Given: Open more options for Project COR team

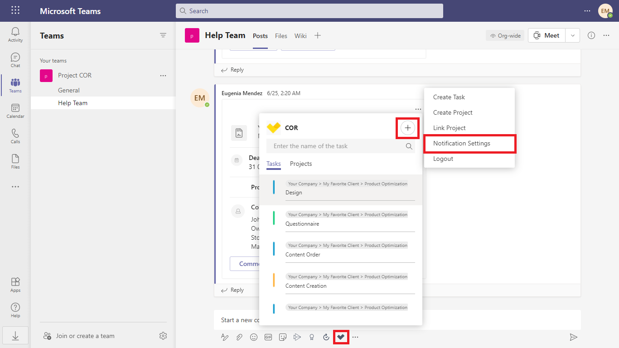Looking at the screenshot, I should point(163,76).
